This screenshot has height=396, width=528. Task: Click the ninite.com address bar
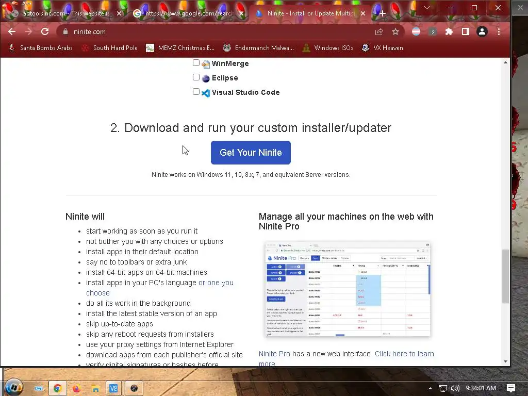pos(216,31)
